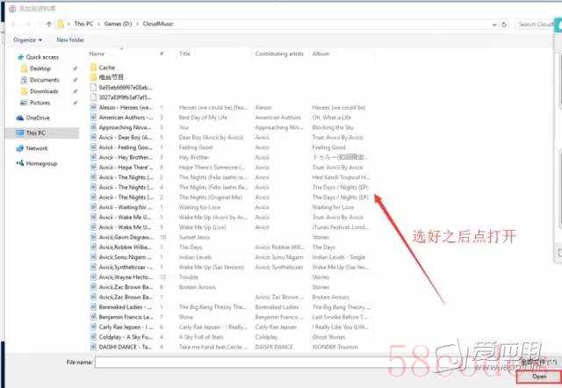The image size is (562, 388).
Task: Click the 'Trouble' title cell
Action: tap(189, 277)
